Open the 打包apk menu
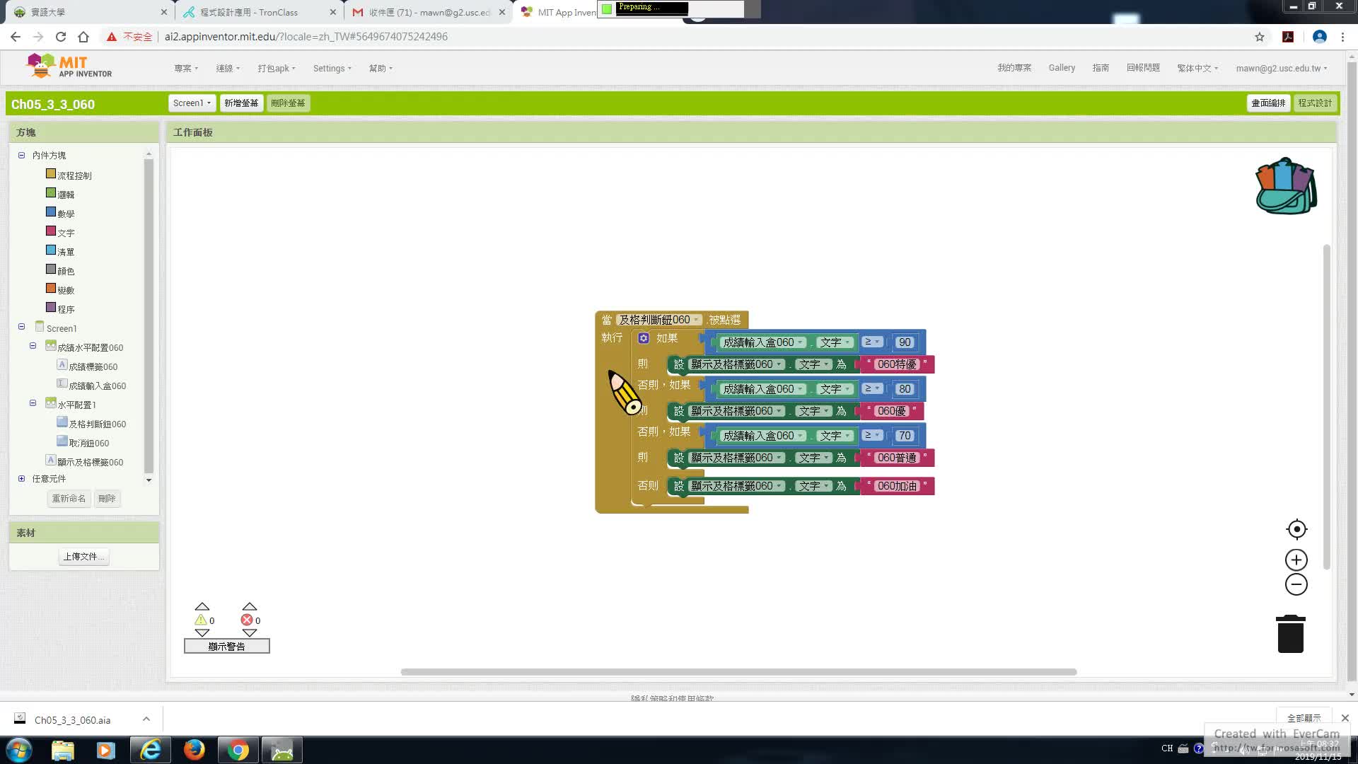The height and width of the screenshot is (764, 1358). pyautogui.click(x=277, y=69)
